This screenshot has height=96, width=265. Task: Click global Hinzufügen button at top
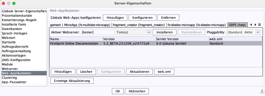[115, 18]
